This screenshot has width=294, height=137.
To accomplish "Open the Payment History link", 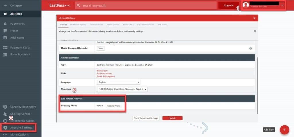I will tap(104, 74).
